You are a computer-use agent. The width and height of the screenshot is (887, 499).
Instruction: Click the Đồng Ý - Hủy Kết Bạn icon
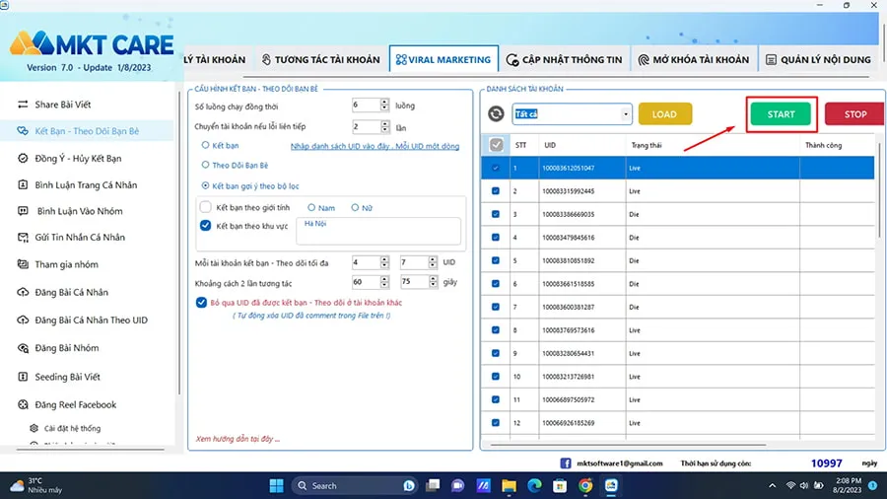(24, 158)
